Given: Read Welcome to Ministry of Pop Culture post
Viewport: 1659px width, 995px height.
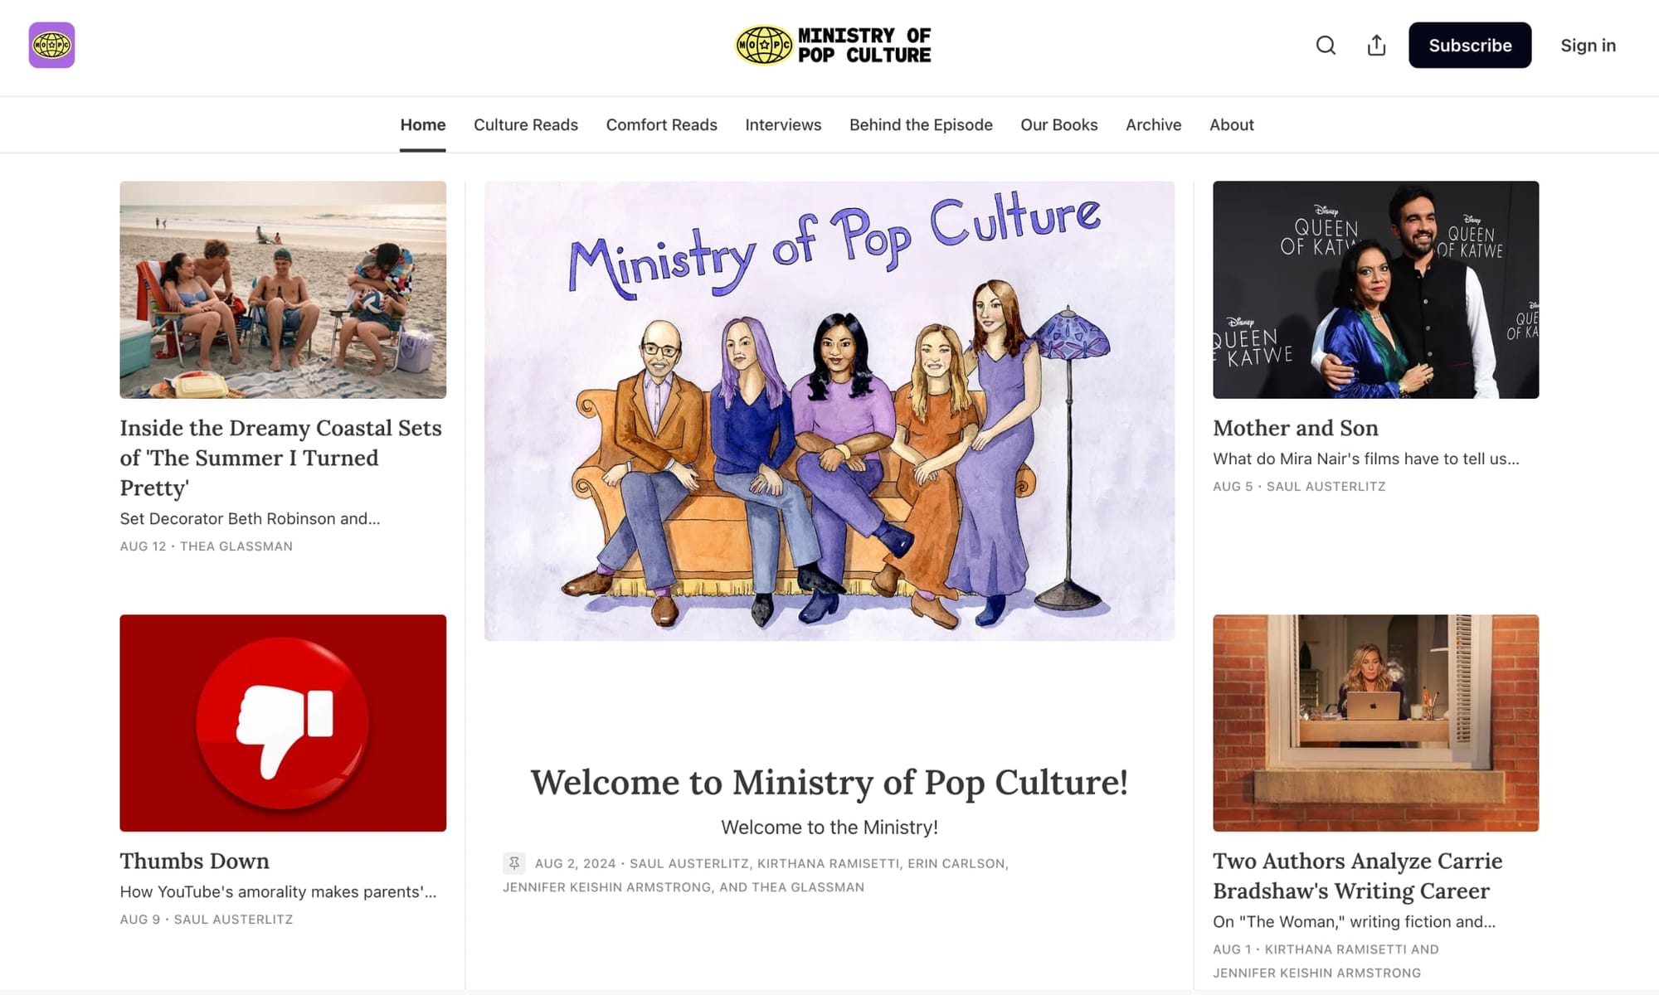Looking at the screenshot, I should coord(829,782).
